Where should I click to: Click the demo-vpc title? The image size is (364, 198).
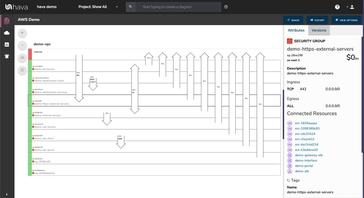pos(42,44)
